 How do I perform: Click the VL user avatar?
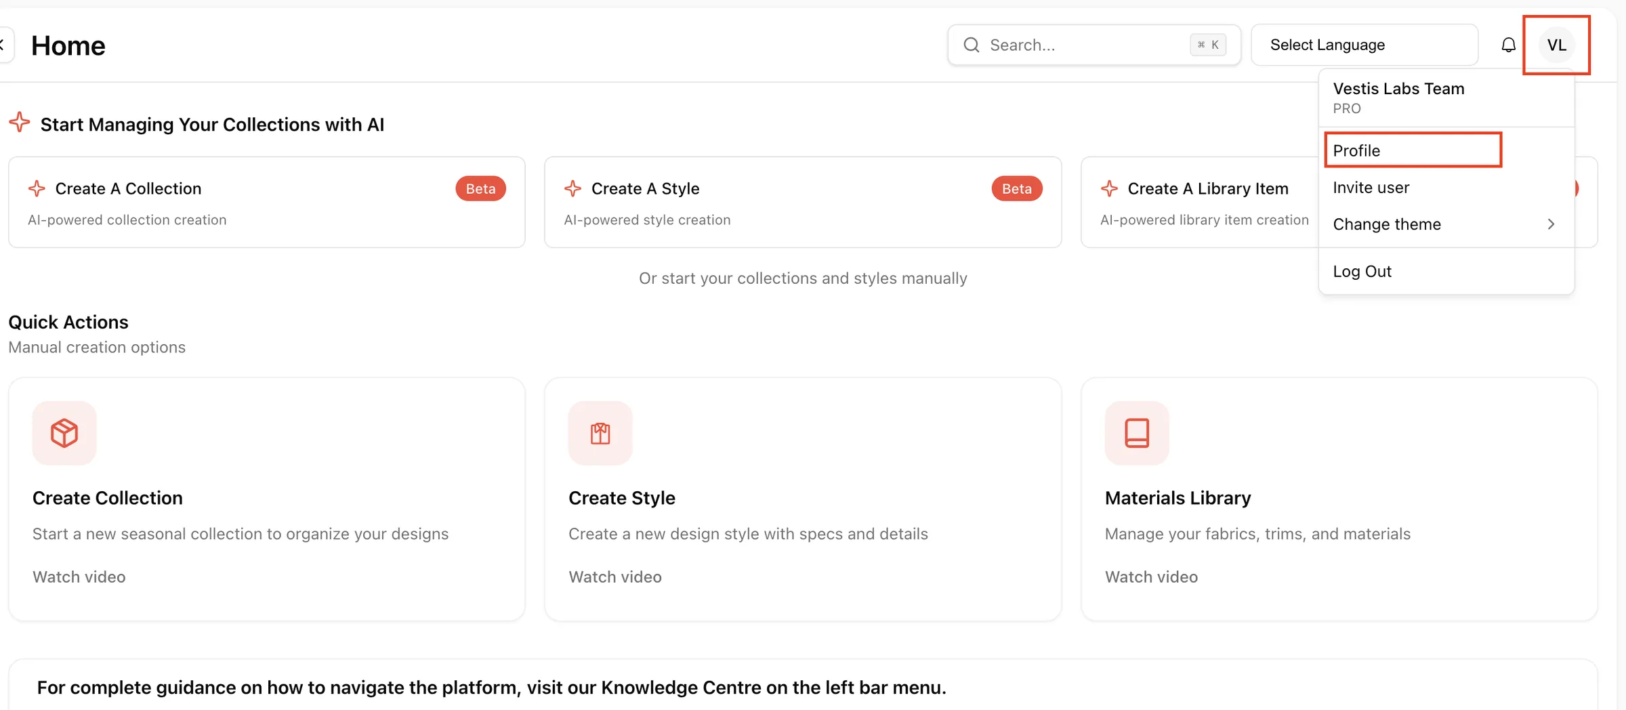(x=1556, y=45)
